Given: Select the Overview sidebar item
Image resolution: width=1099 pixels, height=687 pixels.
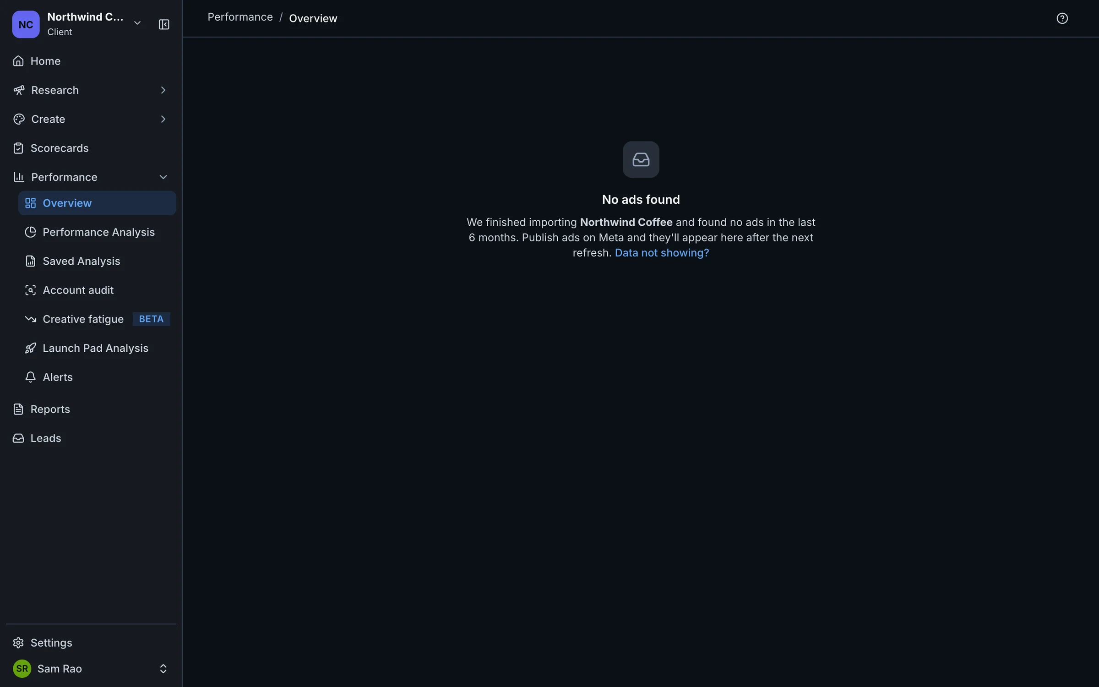Looking at the screenshot, I should click(97, 203).
